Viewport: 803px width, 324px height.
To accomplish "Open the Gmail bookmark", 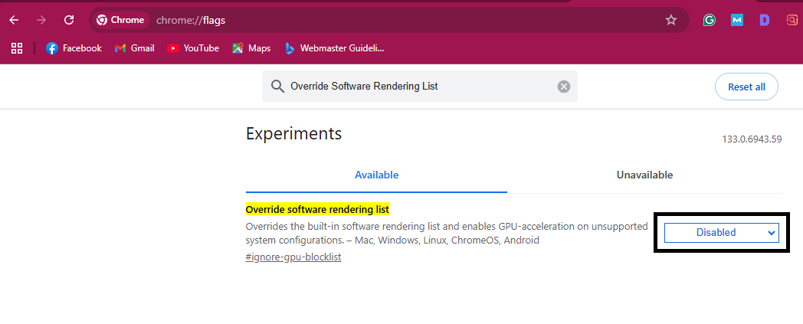I will coord(135,48).
